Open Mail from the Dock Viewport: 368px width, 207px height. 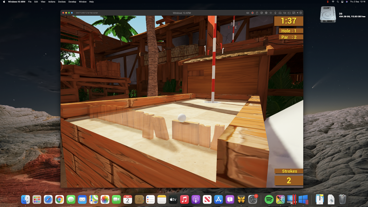pyautogui.click(x=82, y=199)
